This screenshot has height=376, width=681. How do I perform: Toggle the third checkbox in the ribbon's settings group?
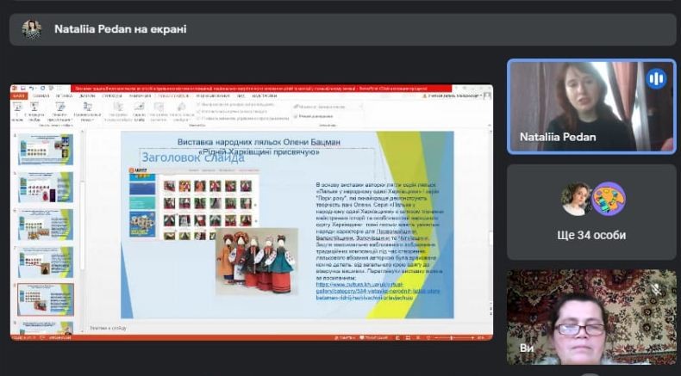point(197,117)
